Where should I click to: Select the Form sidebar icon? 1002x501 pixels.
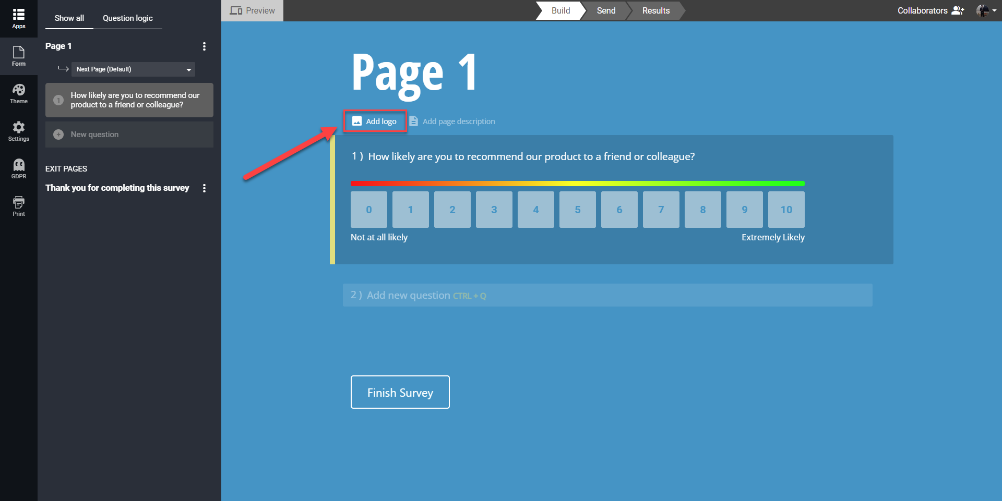click(x=19, y=52)
